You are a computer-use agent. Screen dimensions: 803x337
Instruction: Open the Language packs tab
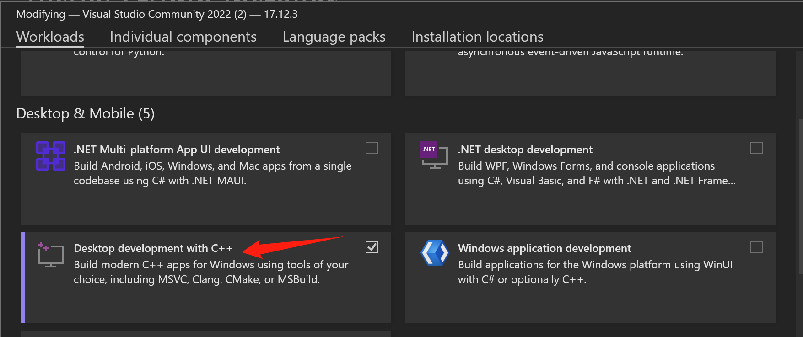[334, 37]
